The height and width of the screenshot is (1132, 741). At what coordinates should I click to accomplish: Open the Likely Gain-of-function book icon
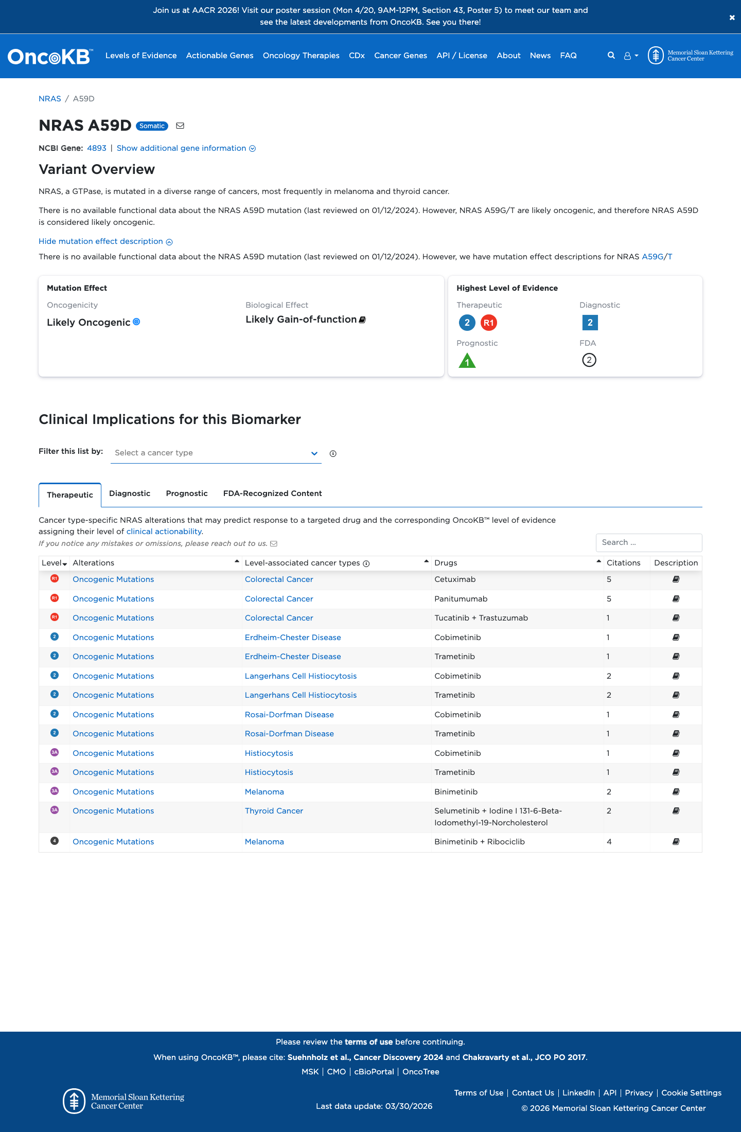coord(362,320)
